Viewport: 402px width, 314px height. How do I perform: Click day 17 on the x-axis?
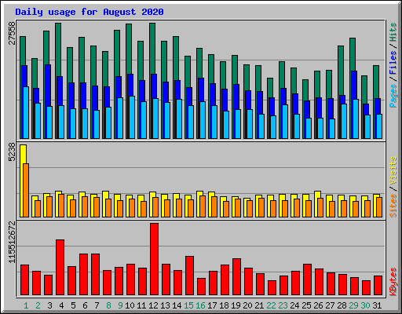coord(212,305)
